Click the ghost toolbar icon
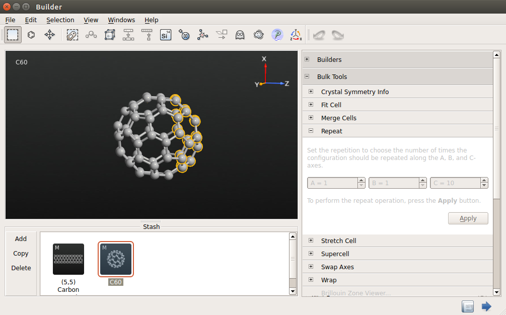This screenshot has width=506, height=315. (240, 35)
